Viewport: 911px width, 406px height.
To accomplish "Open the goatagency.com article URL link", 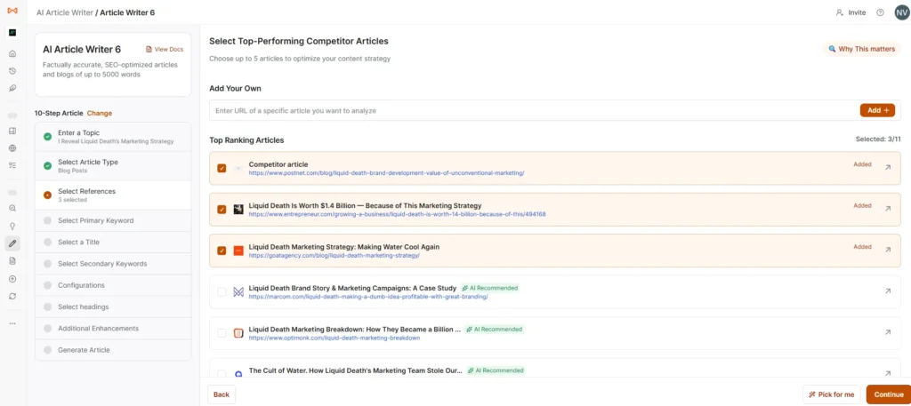I will (x=335, y=255).
